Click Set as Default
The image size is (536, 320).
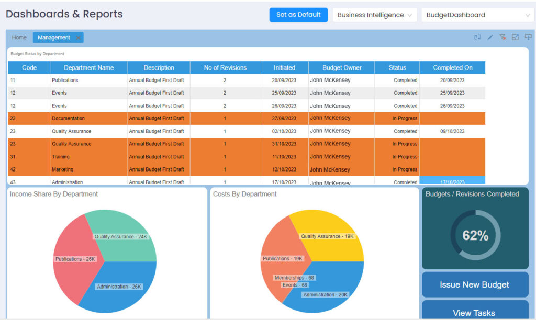[x=298, y=15]
